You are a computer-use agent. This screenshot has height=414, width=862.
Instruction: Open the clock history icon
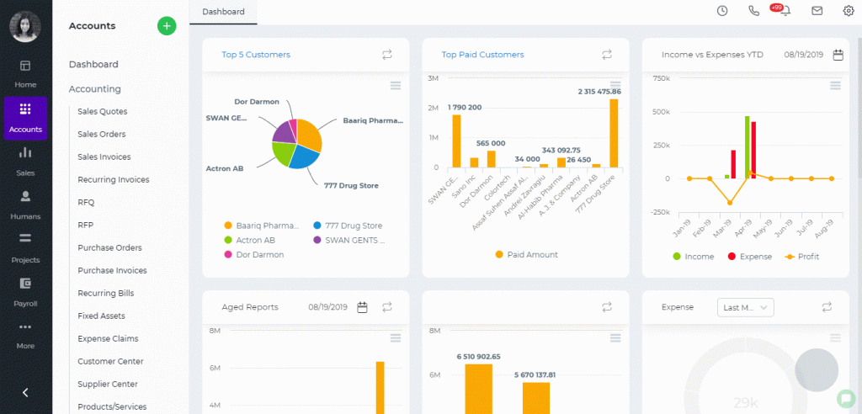click(x=721, y=10)
